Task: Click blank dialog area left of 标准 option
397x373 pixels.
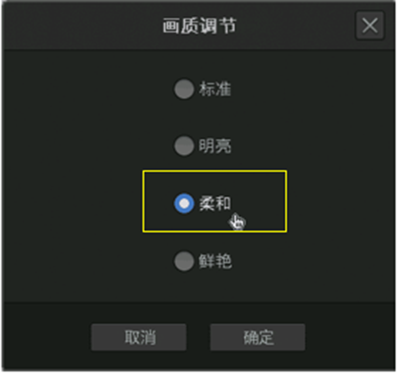Action: coord(89,88)
